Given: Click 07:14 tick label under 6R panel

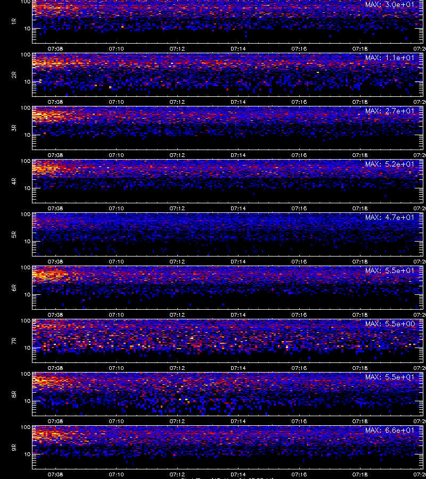Looking at the screenshot, I should [x=238, y=315].
